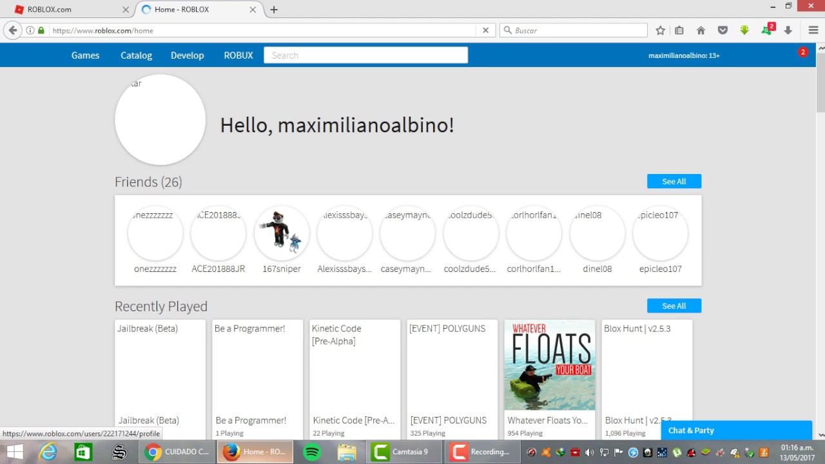
Task: Open Windows Store from taskbar
Action: click(83, 452)
